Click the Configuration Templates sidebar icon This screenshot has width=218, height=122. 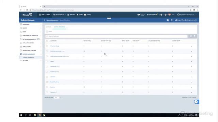pyautogui.click(x=21, y=36)
